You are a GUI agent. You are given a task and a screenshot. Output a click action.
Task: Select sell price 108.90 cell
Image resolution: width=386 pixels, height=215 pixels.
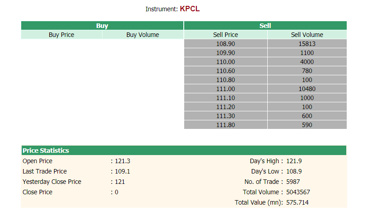225,44
